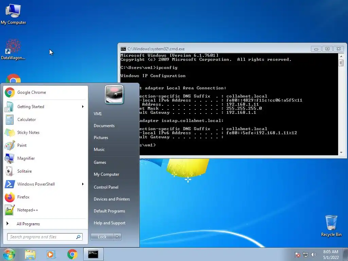
Task: Click the cmd.exe window system menu icon
Action: [x=123, y=49]
